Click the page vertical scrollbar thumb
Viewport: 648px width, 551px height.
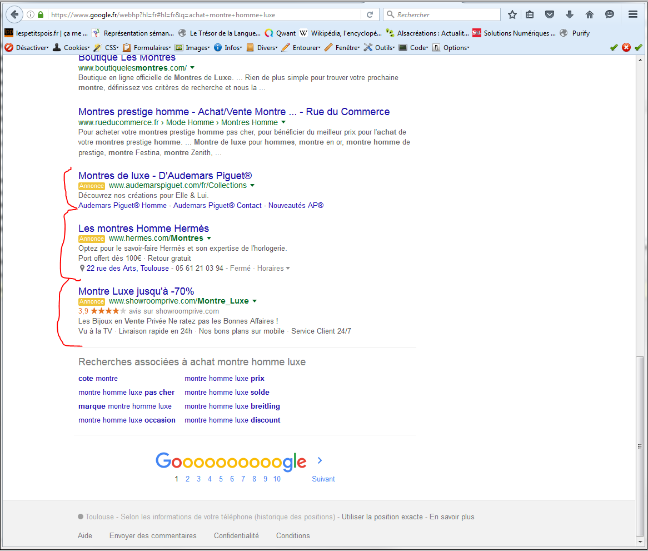(640, 445)
